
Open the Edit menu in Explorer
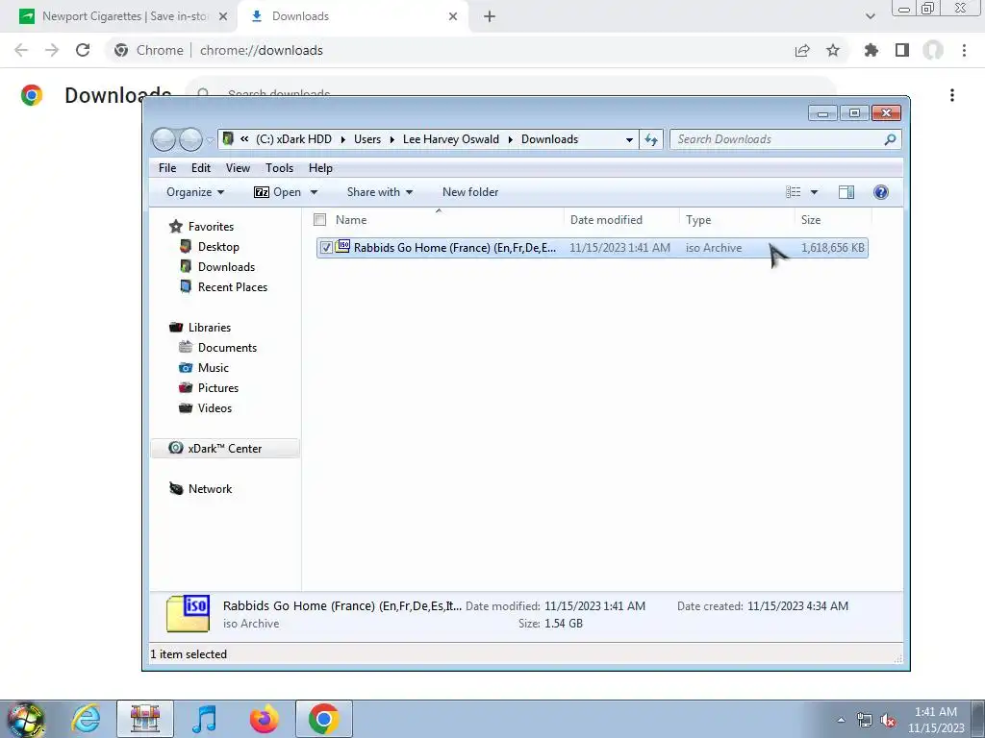point(201,167)
